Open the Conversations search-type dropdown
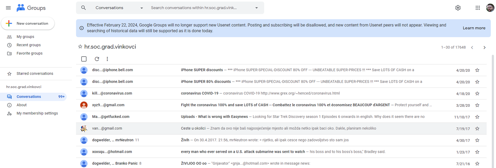 (x=119, y=8)
